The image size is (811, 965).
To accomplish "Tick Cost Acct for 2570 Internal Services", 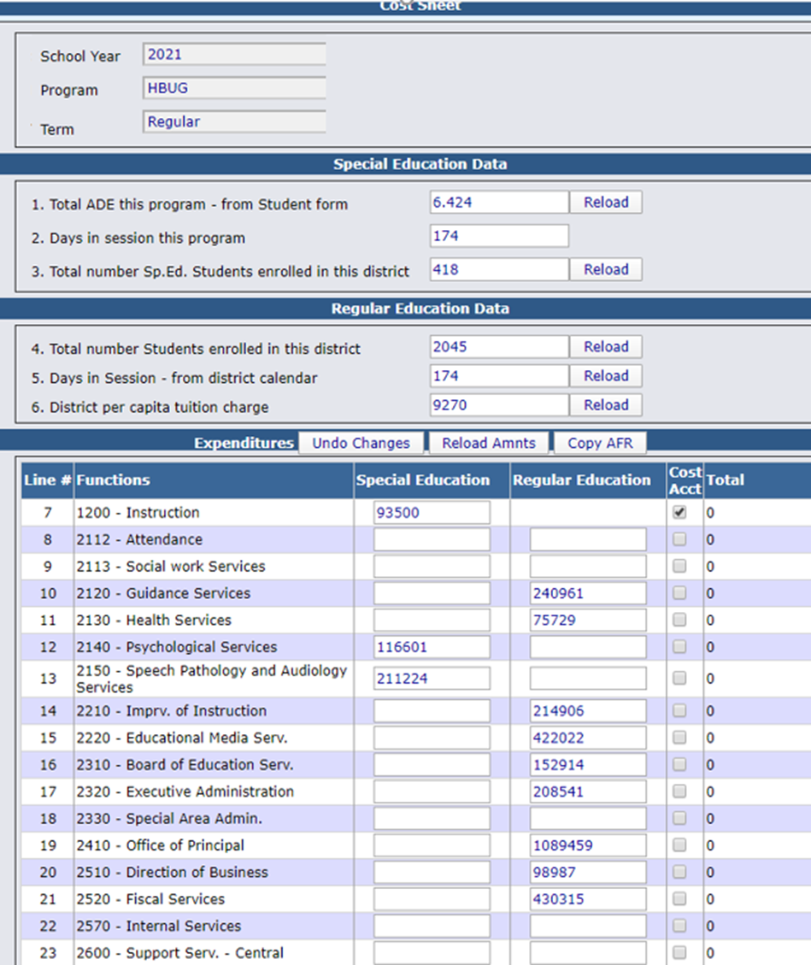I will click(679, 926).
